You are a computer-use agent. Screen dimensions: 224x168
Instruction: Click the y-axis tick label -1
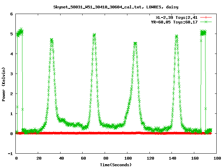coord(10,154)
